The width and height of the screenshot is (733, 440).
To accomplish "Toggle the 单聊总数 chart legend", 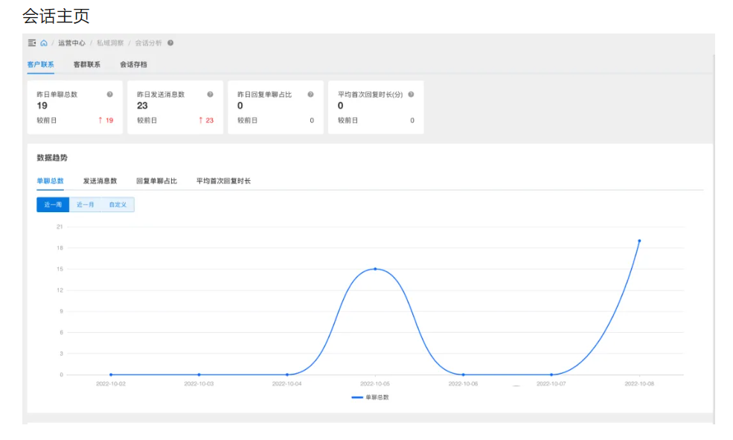I will coord(371,398).
